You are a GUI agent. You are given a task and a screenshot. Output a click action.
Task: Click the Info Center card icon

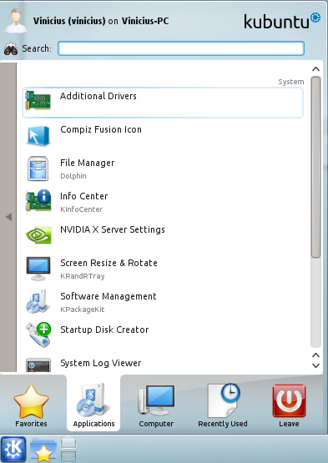pyautogui.click(x=38, y=201)
